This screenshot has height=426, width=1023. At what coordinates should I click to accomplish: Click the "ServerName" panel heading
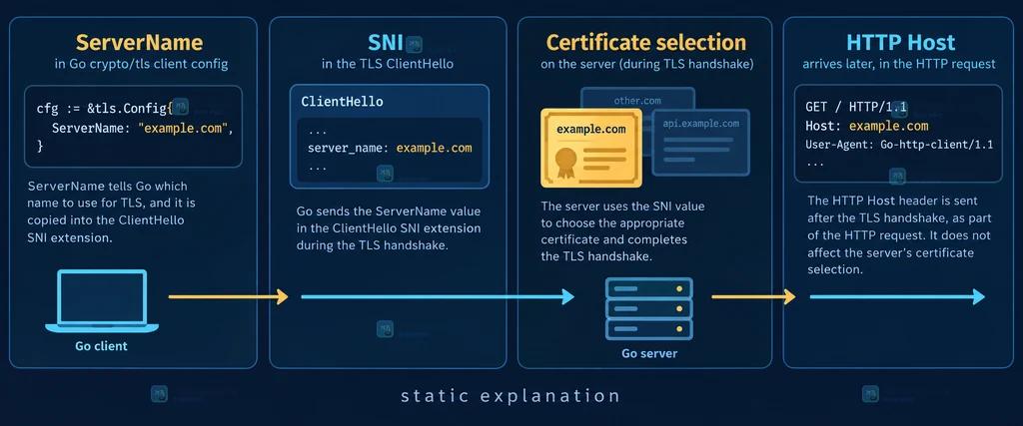140,43
